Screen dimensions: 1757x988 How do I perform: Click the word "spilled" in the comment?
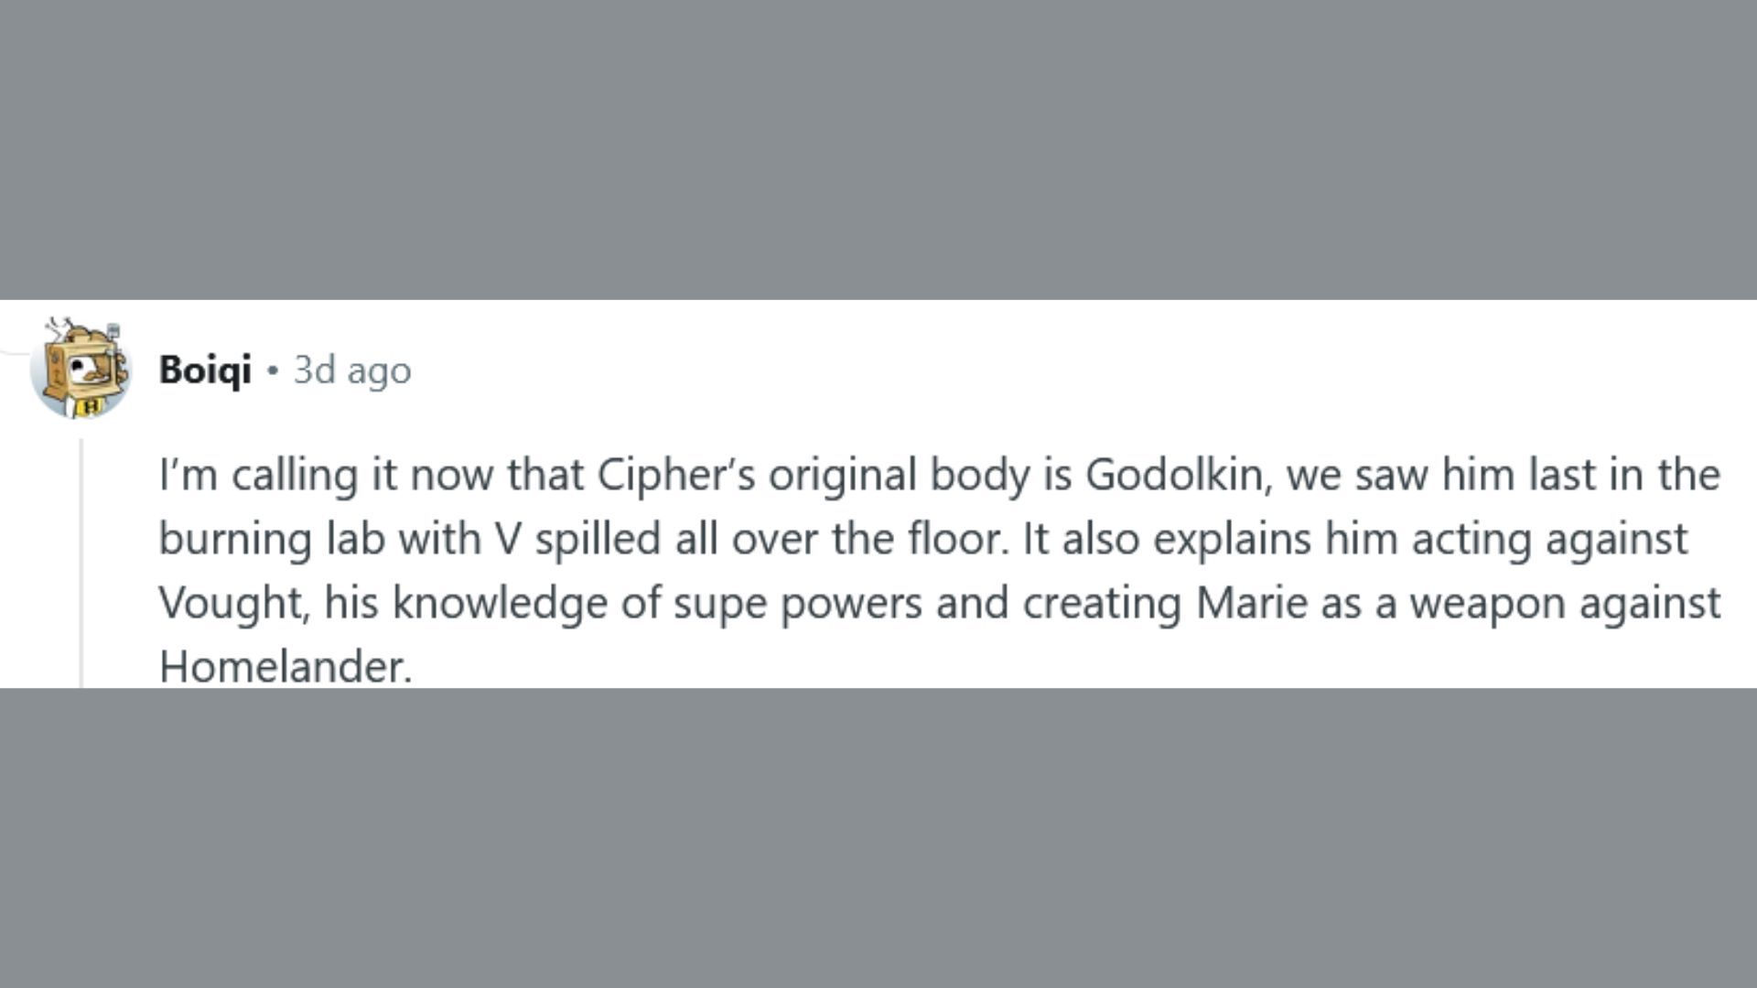click(x=598, y=539)
